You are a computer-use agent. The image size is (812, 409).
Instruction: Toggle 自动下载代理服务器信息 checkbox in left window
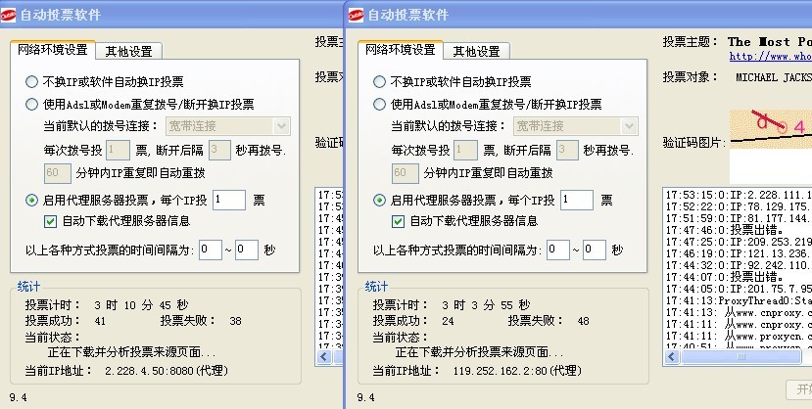51,221
